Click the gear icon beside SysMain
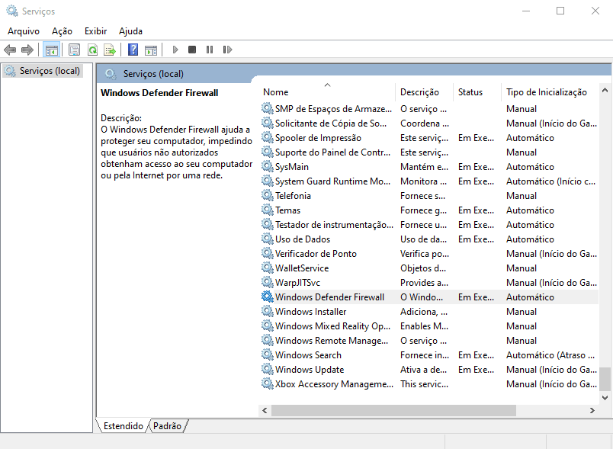The height and width of the screenshot is (449, 613). coord(268,166)
